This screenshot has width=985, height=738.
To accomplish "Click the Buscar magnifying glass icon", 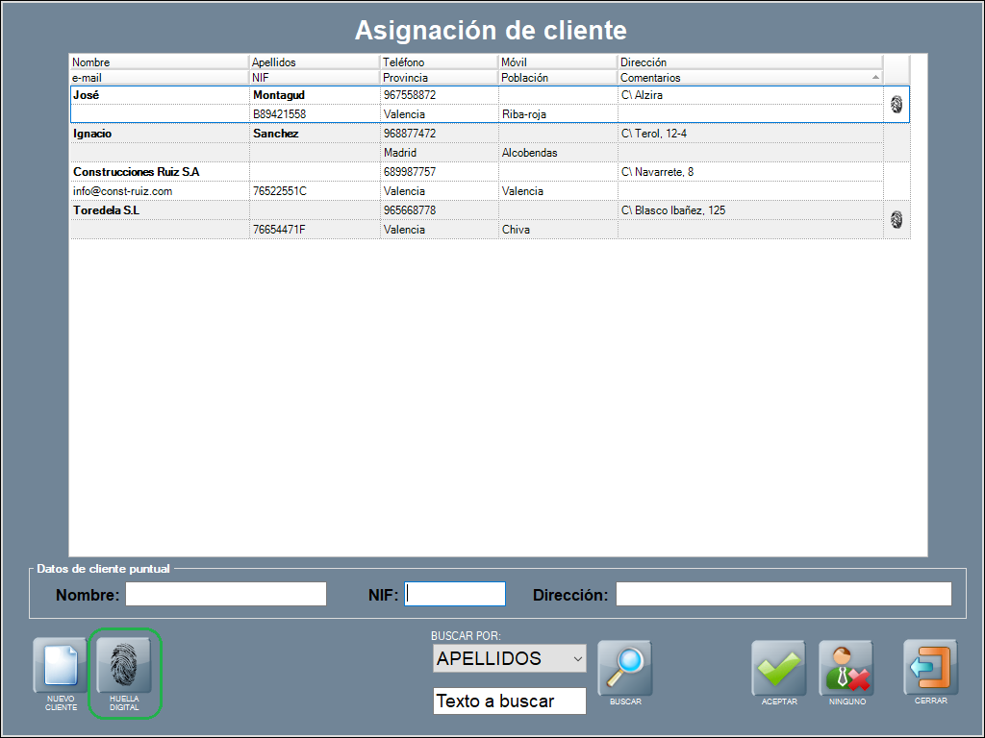I will [x=624, y=667].
